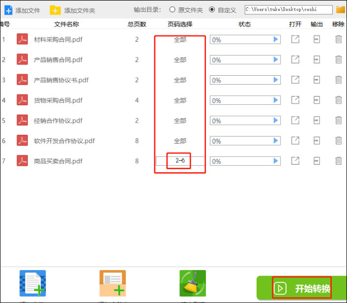
Task: Click the blue add-file document icon at bottom
Action: 33,283
